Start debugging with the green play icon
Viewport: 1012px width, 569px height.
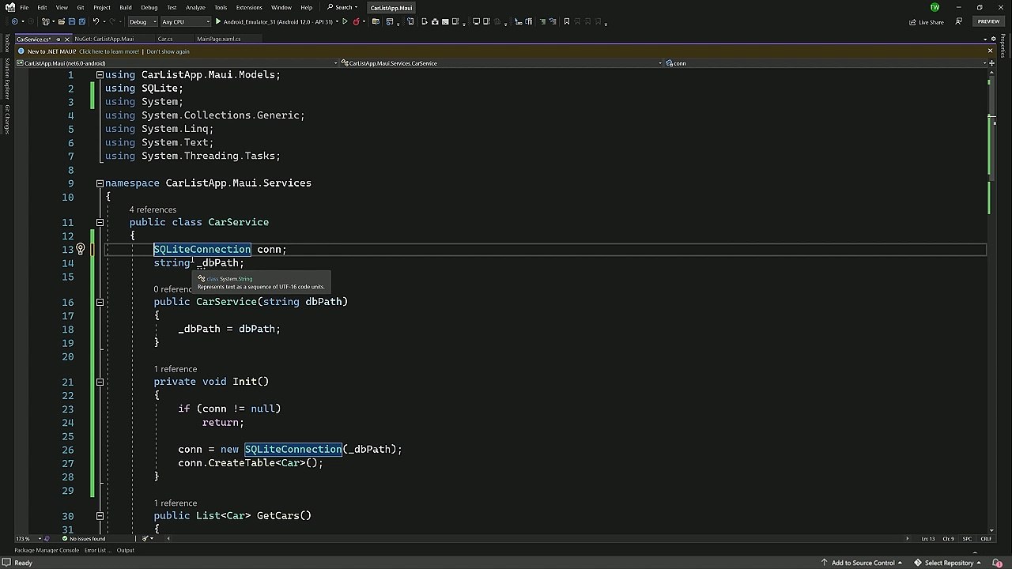[x=218, y=21]
